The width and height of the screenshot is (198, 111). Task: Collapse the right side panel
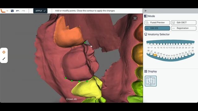[x=145, y=11]
